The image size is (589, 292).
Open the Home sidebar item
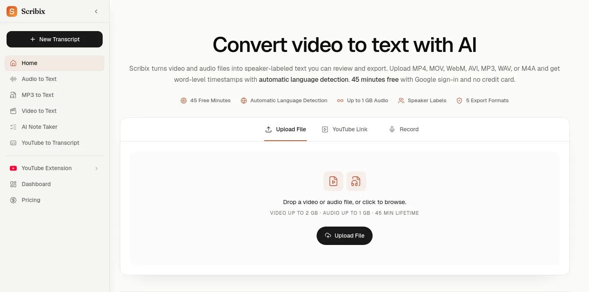(54, 63)
